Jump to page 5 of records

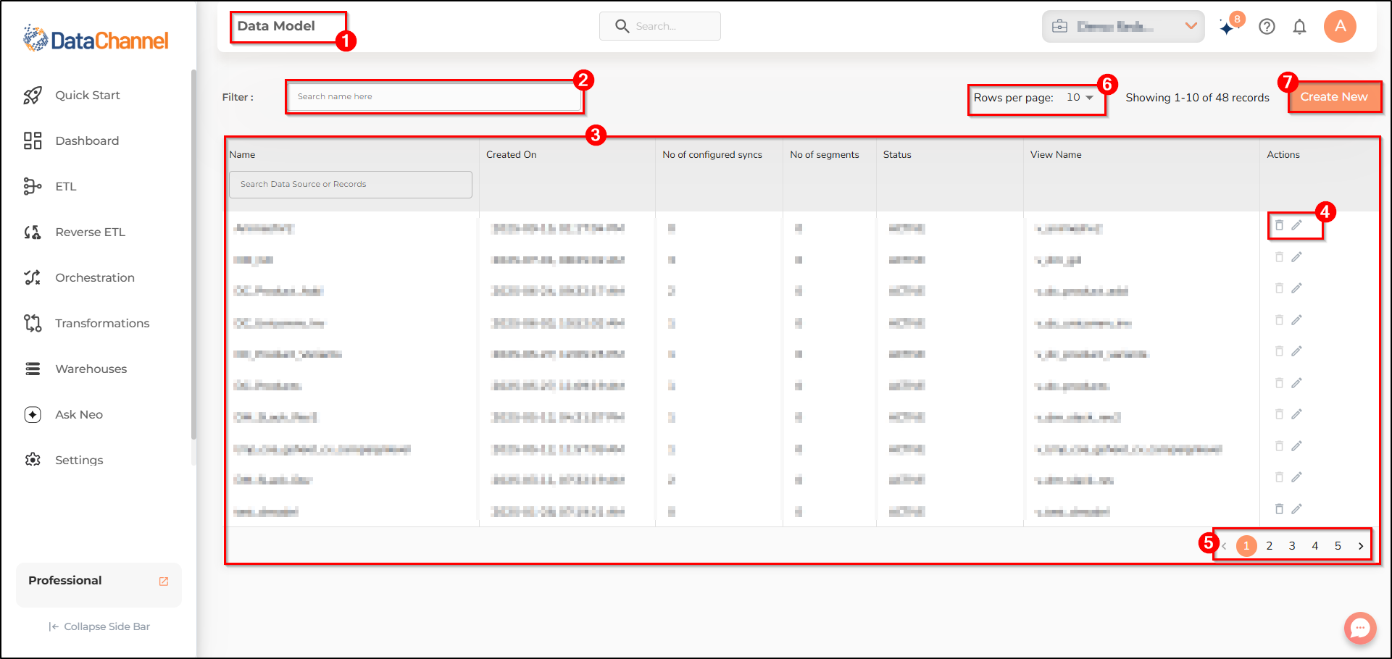click(1338, 546)
